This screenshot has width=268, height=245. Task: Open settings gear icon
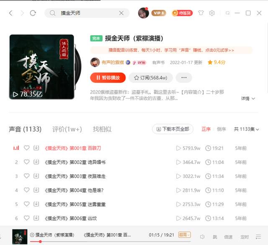(212, 13)
